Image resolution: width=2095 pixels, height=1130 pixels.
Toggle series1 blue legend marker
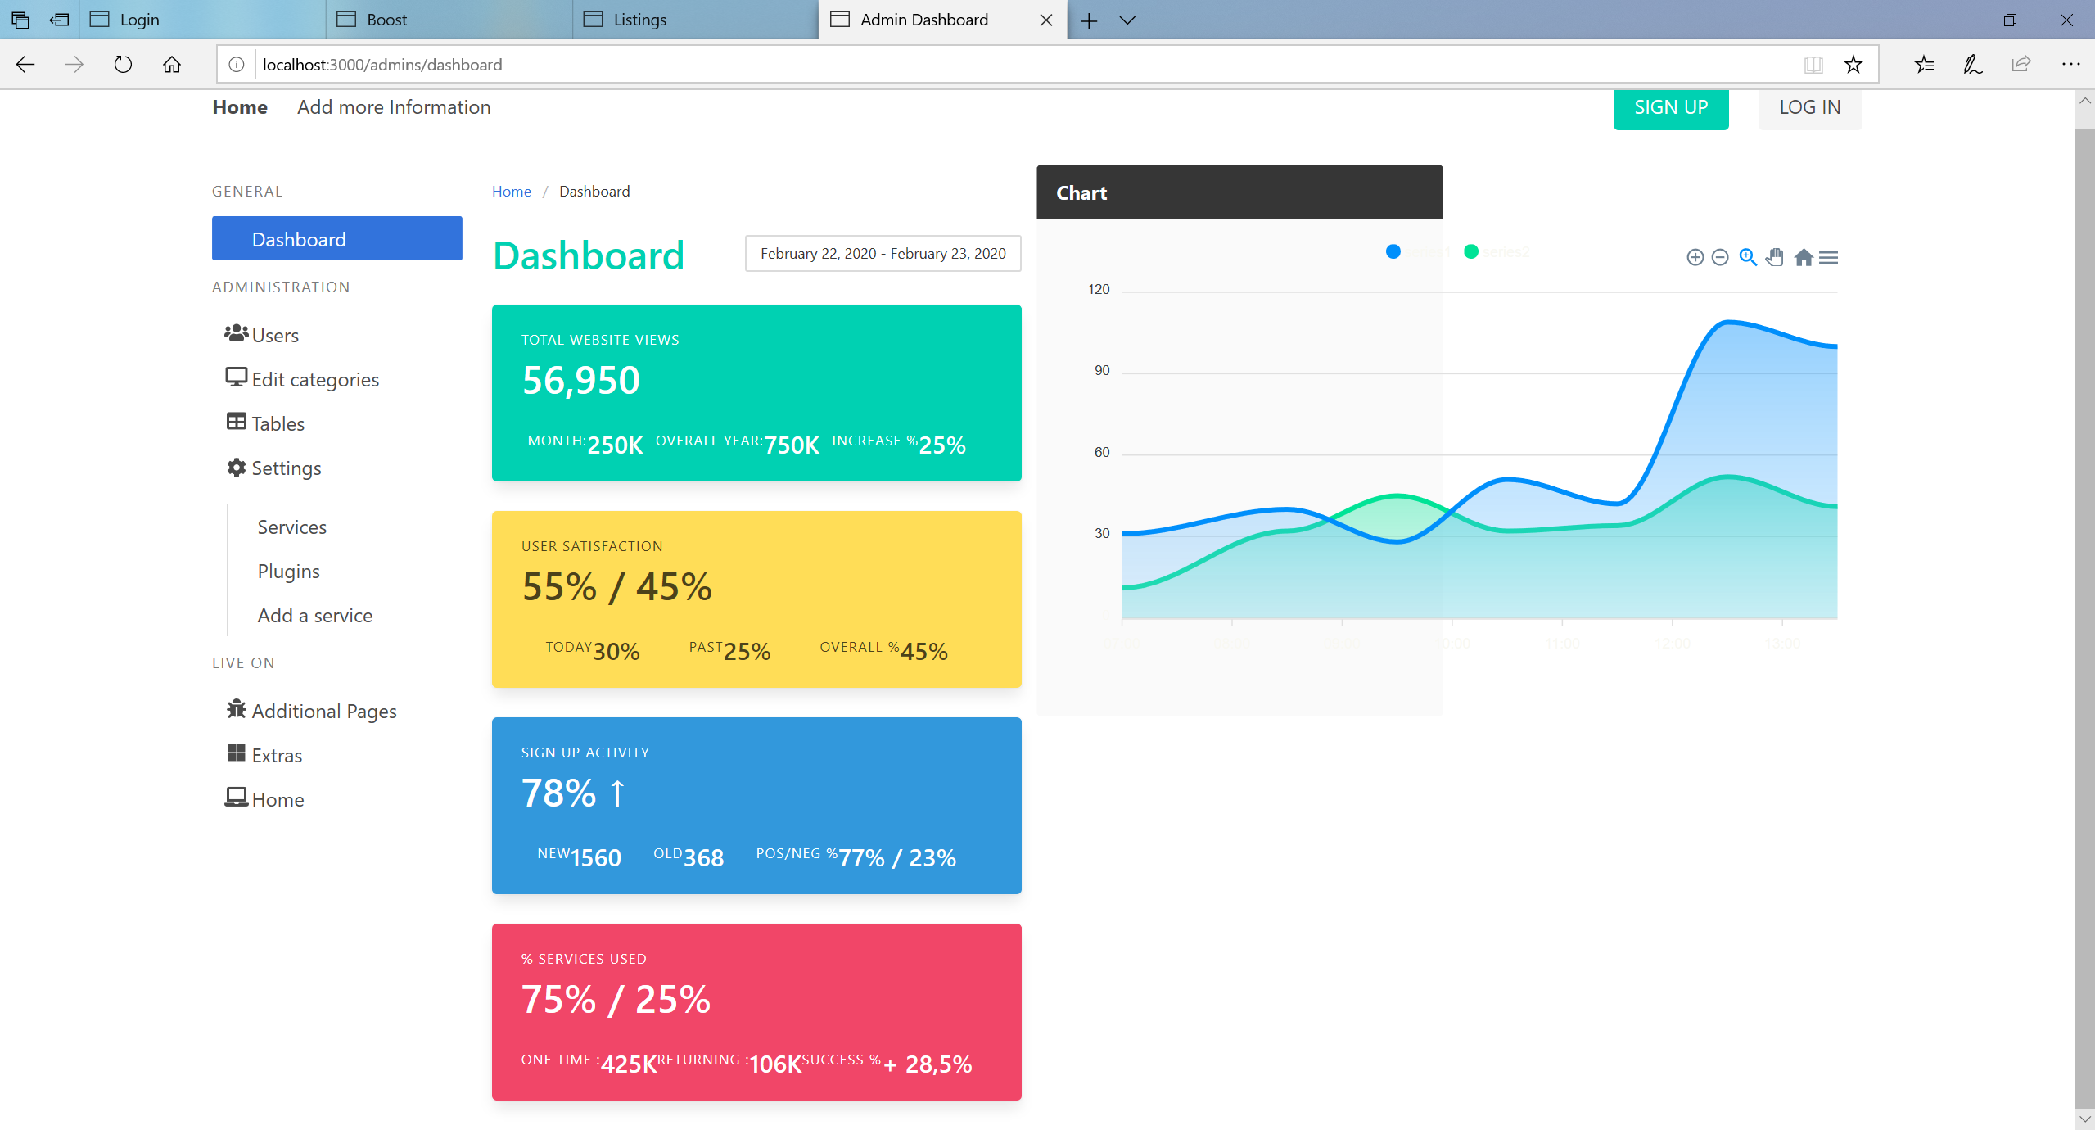(x=1393, y=251)
